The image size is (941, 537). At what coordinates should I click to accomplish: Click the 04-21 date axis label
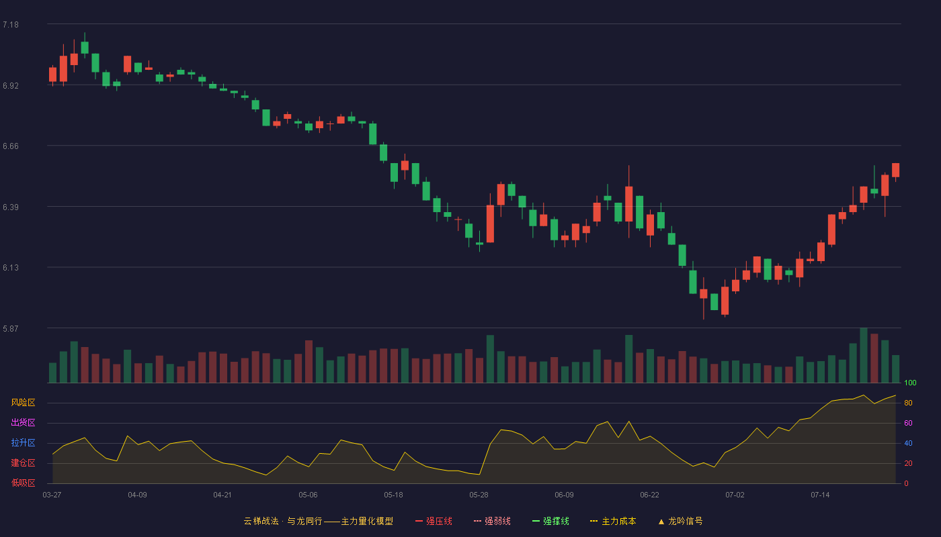[x=222, y=495]
